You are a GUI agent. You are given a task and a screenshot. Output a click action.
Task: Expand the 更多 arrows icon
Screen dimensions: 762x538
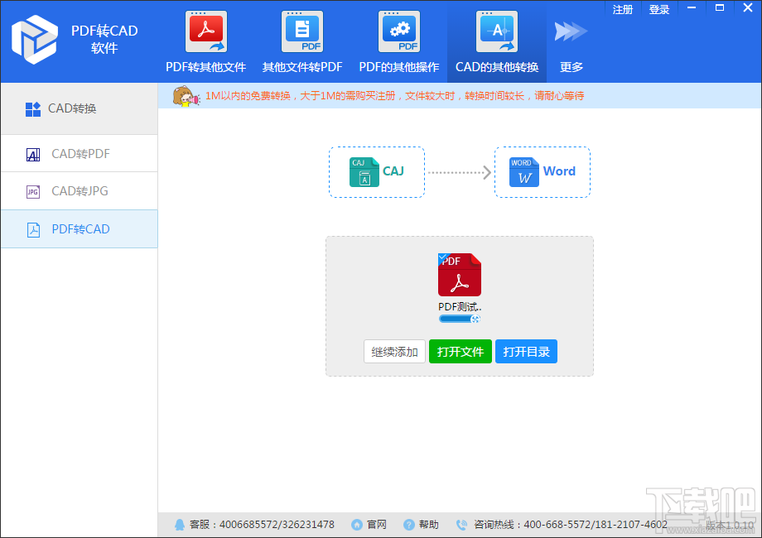pyautogui.click(x=571, y=32)
